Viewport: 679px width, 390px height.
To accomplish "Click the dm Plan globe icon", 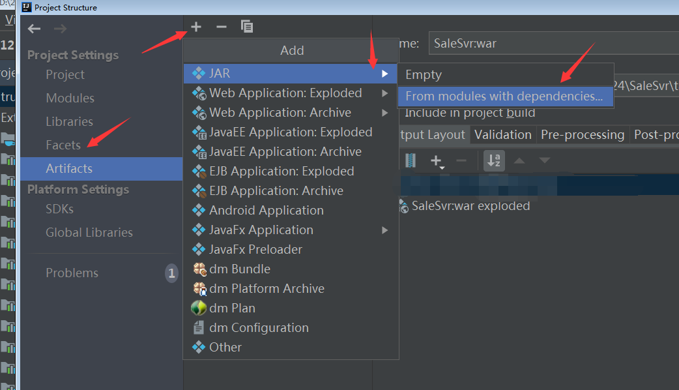I will point(199,308).
